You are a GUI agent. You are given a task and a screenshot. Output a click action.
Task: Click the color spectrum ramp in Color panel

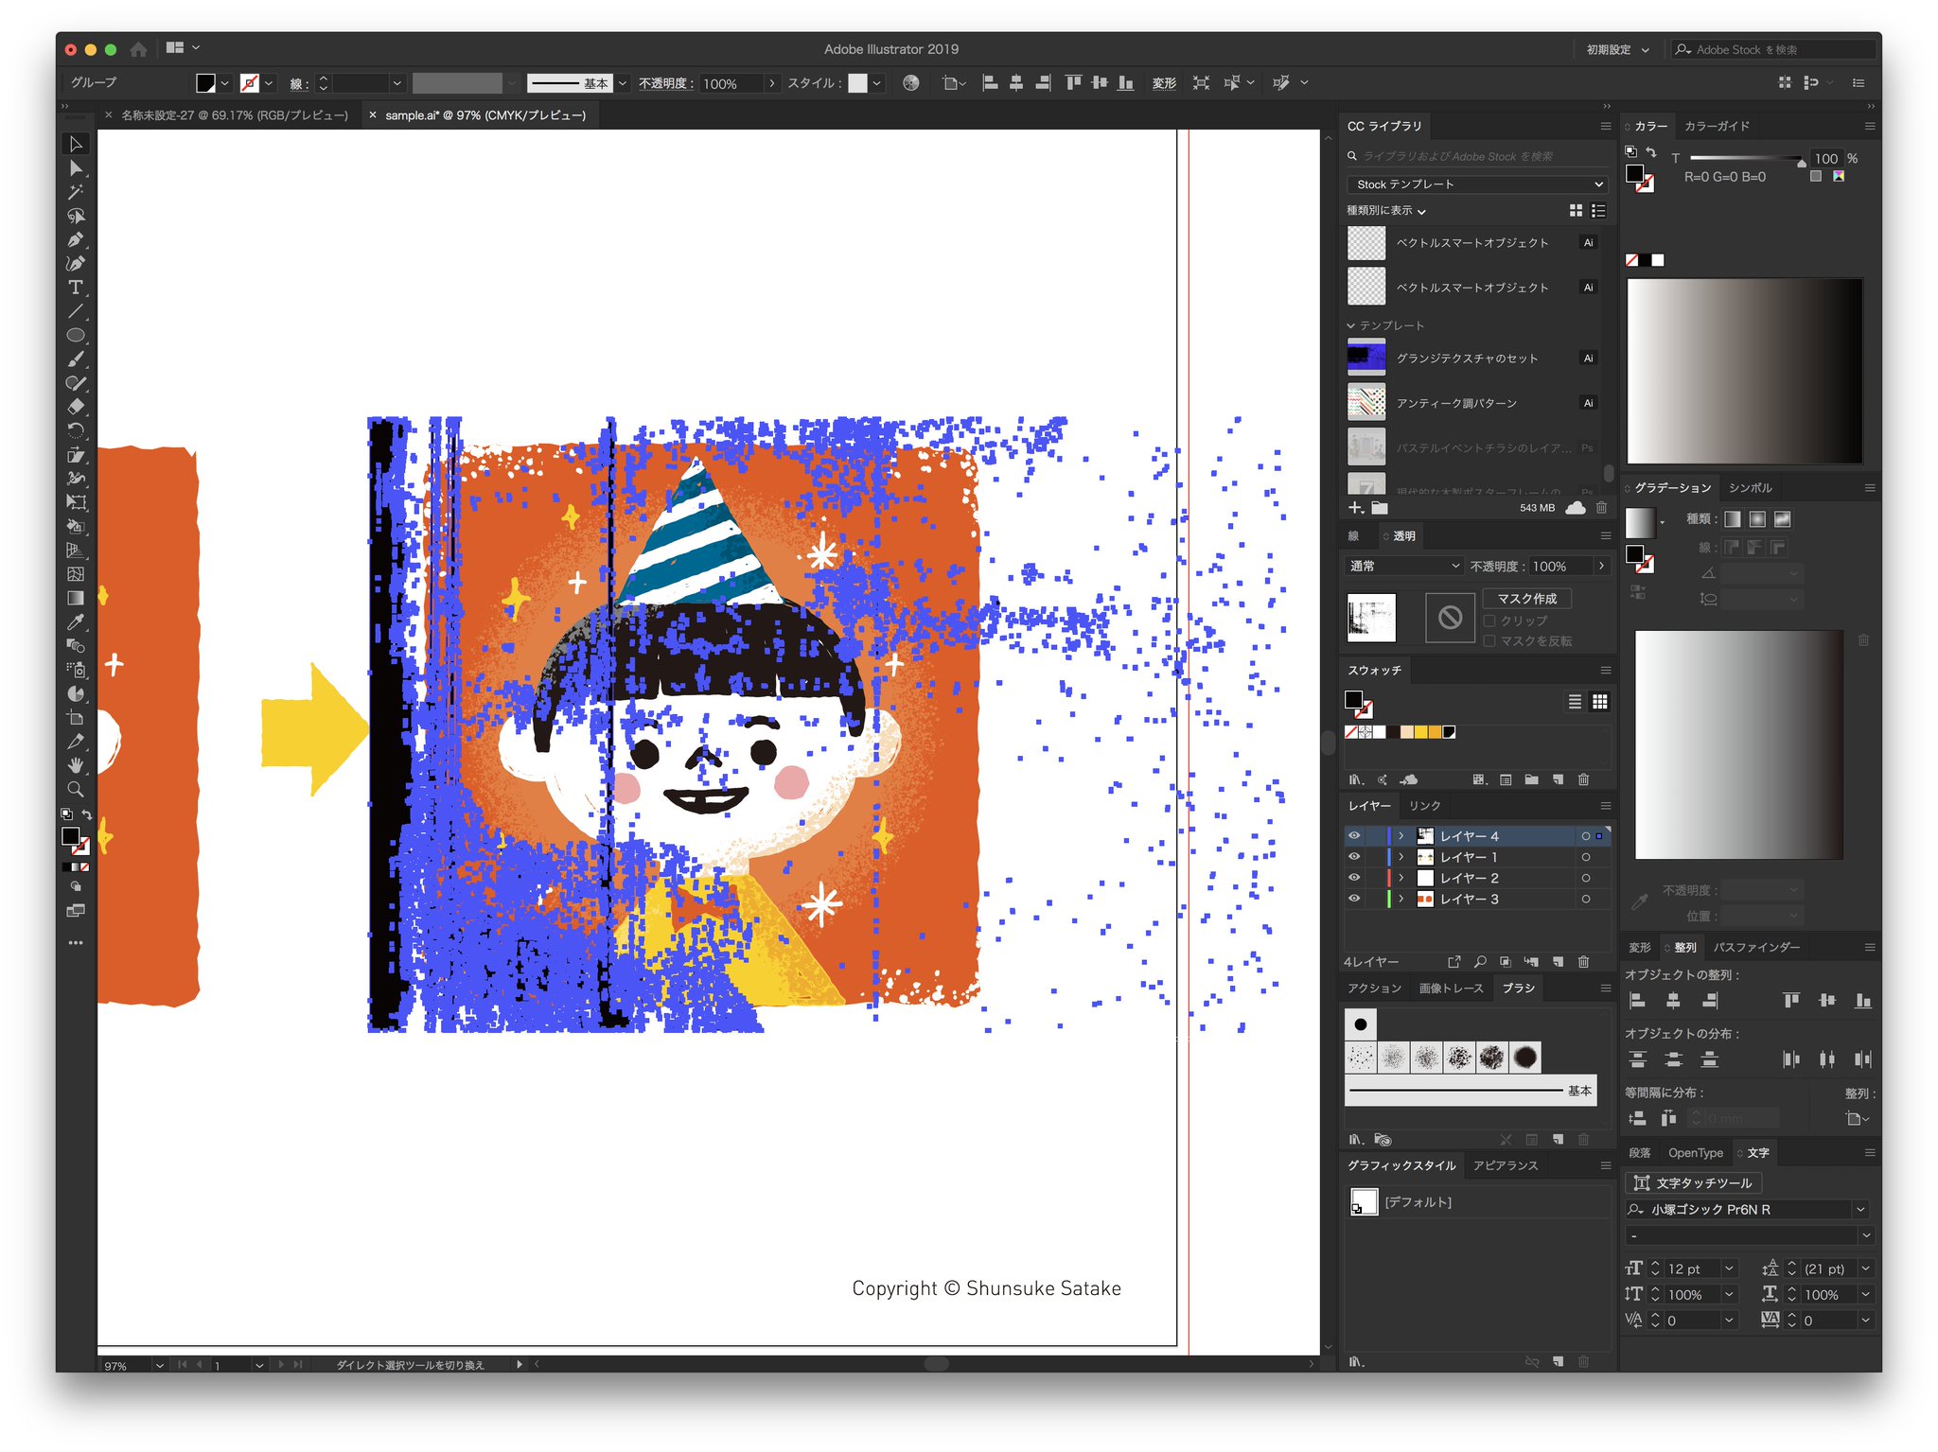(x=1744, y=370)
